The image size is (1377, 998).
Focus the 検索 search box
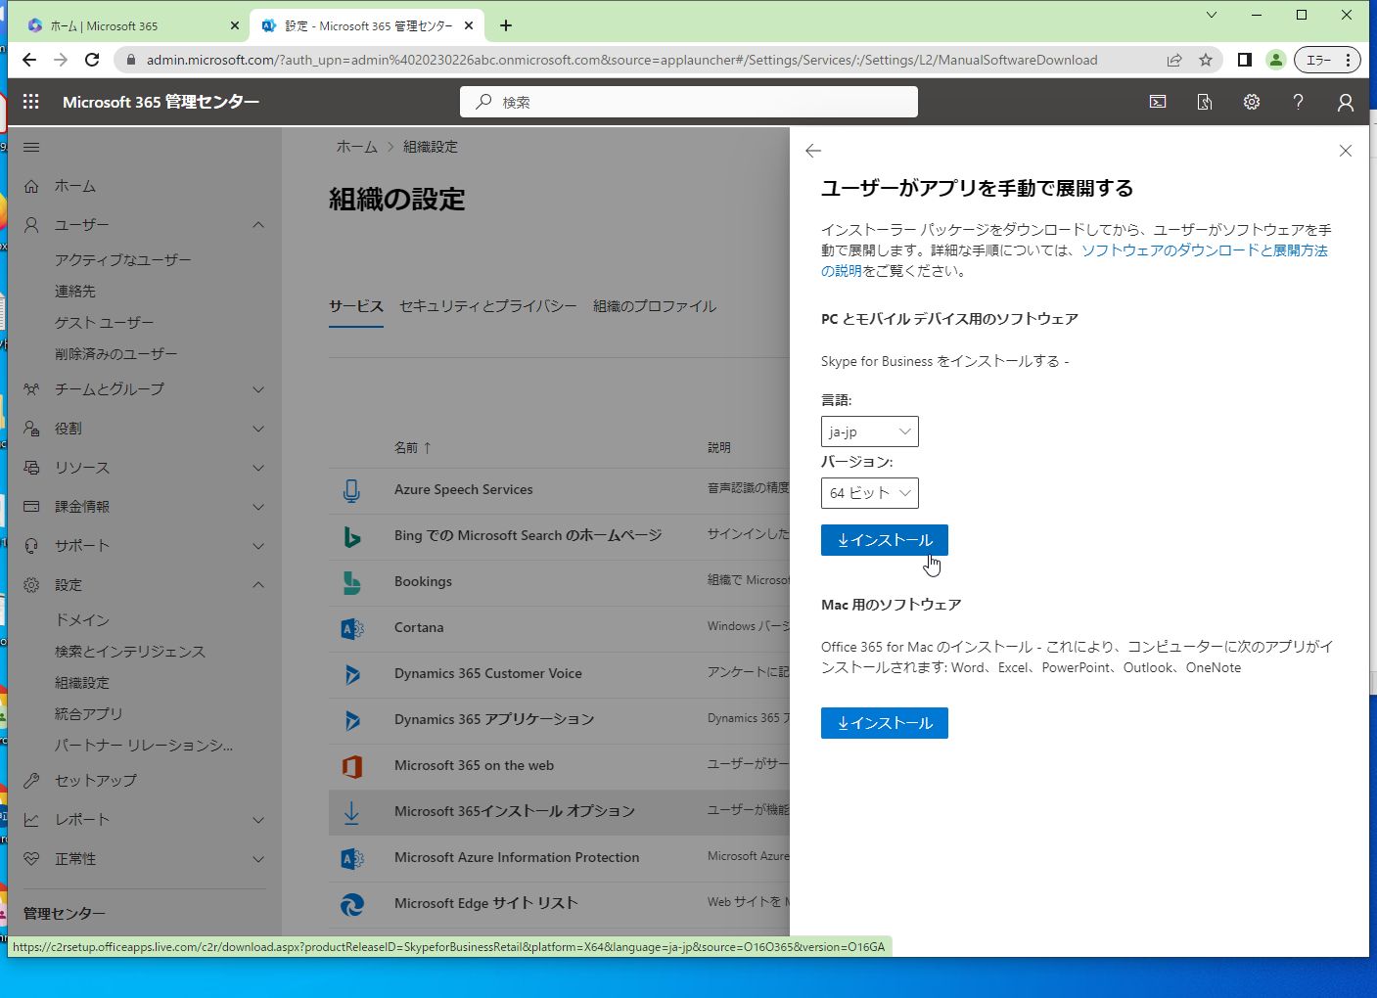coord(689,102)
